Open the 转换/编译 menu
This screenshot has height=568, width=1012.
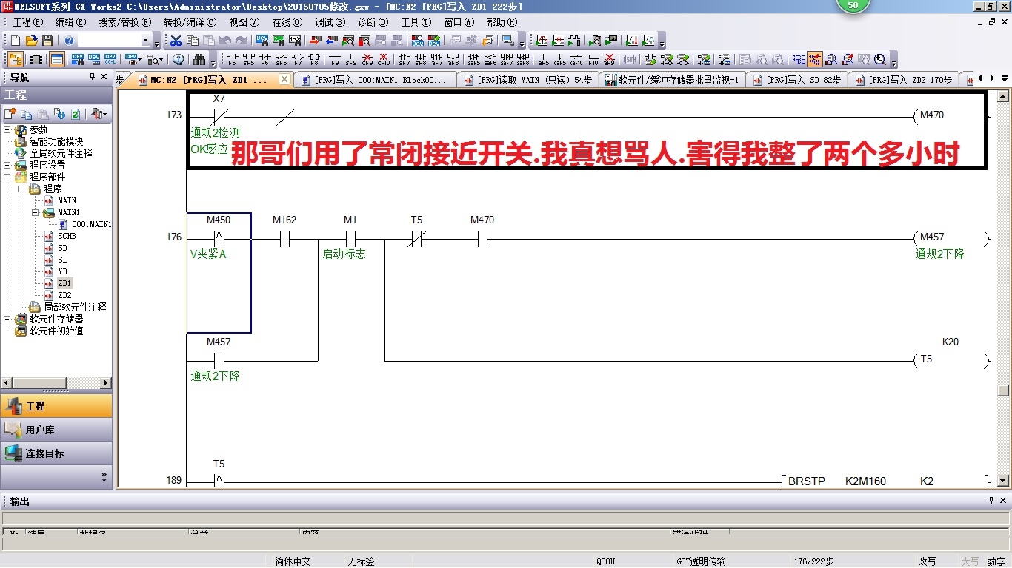(x=190, y=22)
